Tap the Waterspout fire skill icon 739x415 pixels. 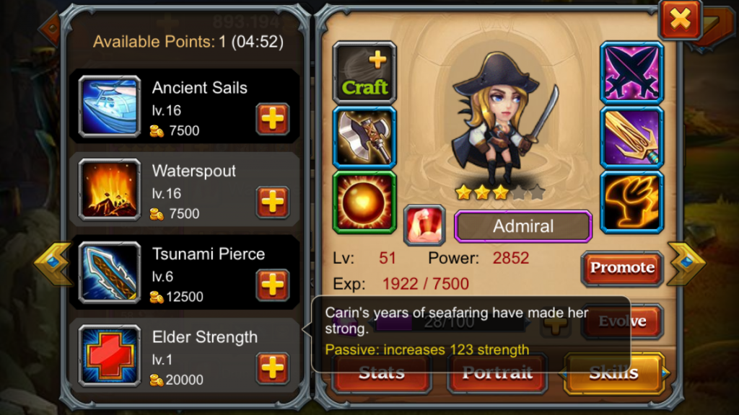tap(110, 189)
